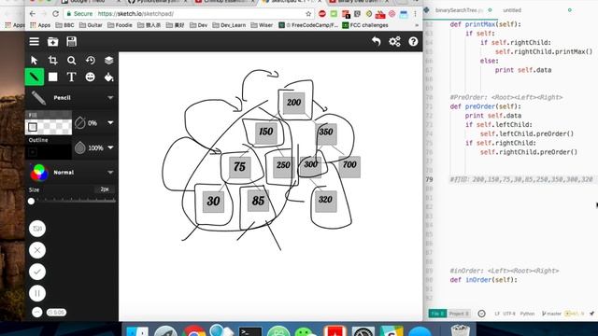Screen dimensions: 598x336
Task: Open the Normal blend mode dropdown
Action: (x=110, y=172)
